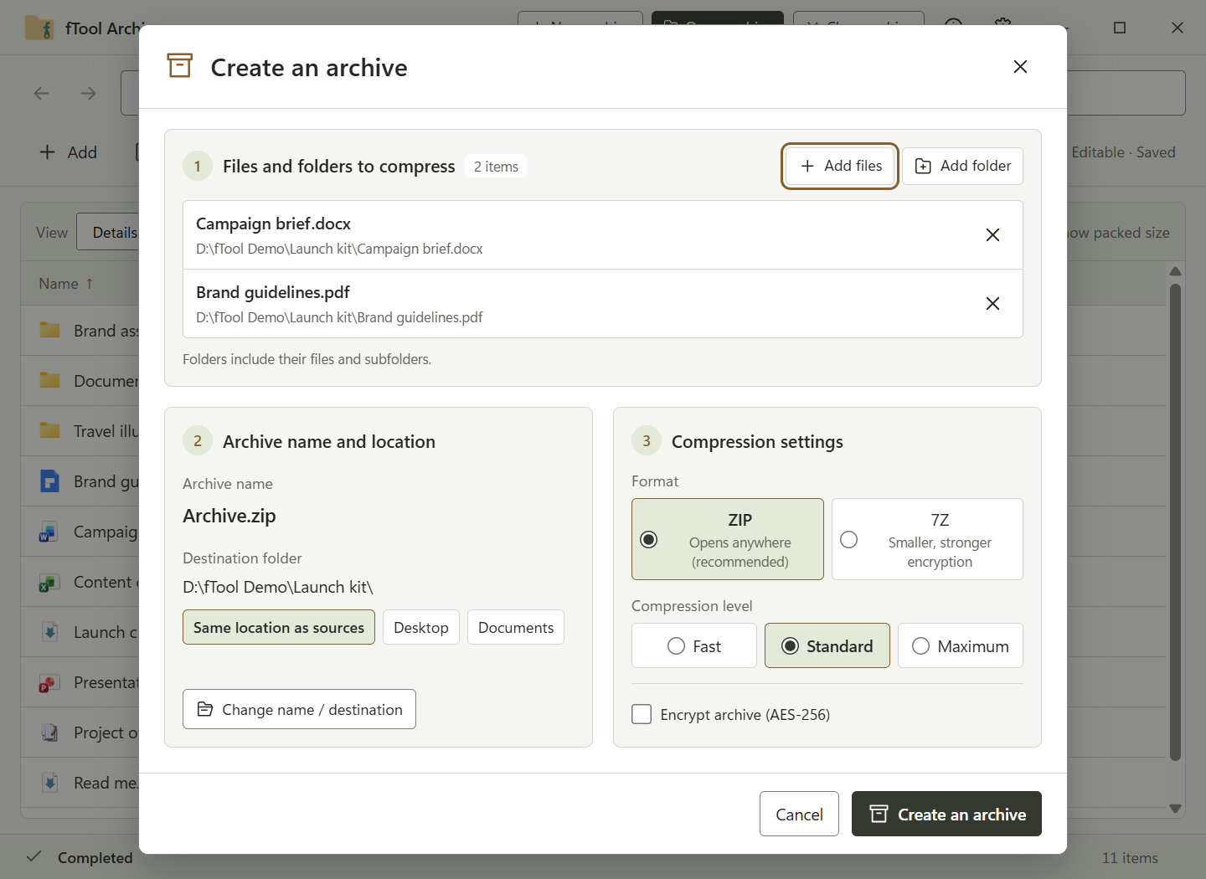Click the Read me file icon
1206x879 pixels.
50,783
